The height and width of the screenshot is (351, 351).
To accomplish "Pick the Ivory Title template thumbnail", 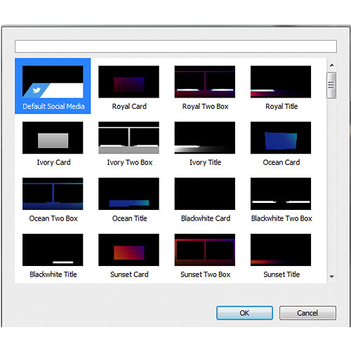I will pos(205,138).
